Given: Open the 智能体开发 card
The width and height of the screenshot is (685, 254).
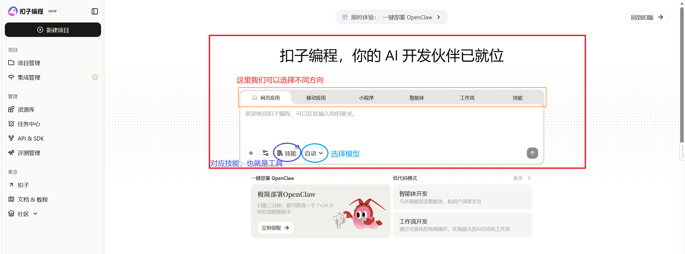Looking at the screenshot, I should click(x=462, y=197).
